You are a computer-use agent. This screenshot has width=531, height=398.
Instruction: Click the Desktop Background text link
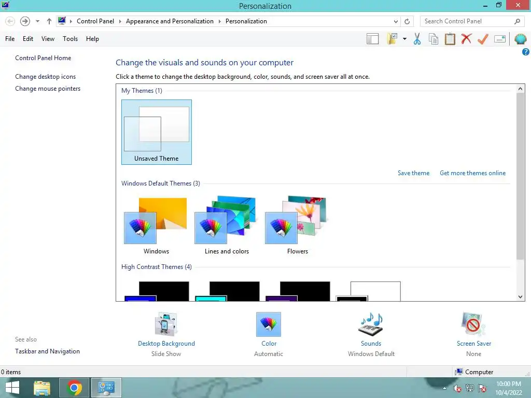166,343
